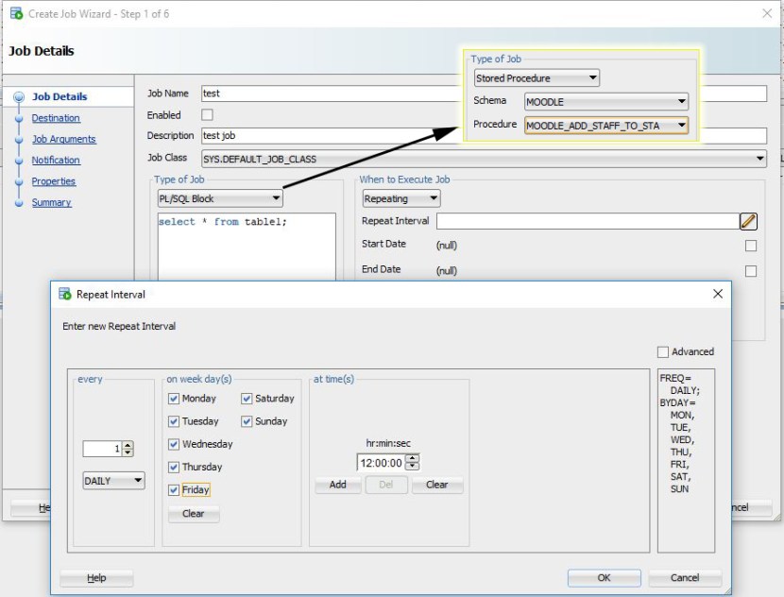This screenshot has width=784, height=597.
Task: Uncheck Saturday in week days
Action: click(247, 399)
